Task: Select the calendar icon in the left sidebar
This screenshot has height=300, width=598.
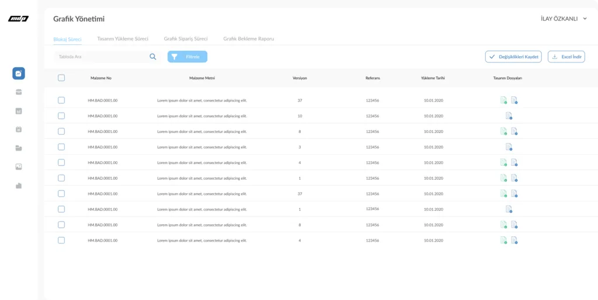Action: (x=19, y=130)
